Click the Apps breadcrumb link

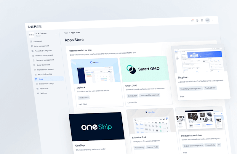click(66, 33)
